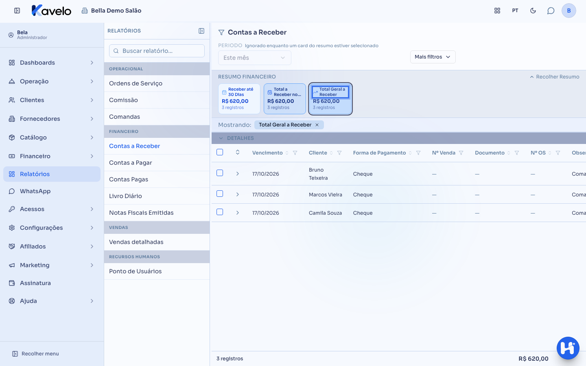Screen dimensions: 586x366
Task: Filter the Nº OS column funnel icon
Action: 558,153
